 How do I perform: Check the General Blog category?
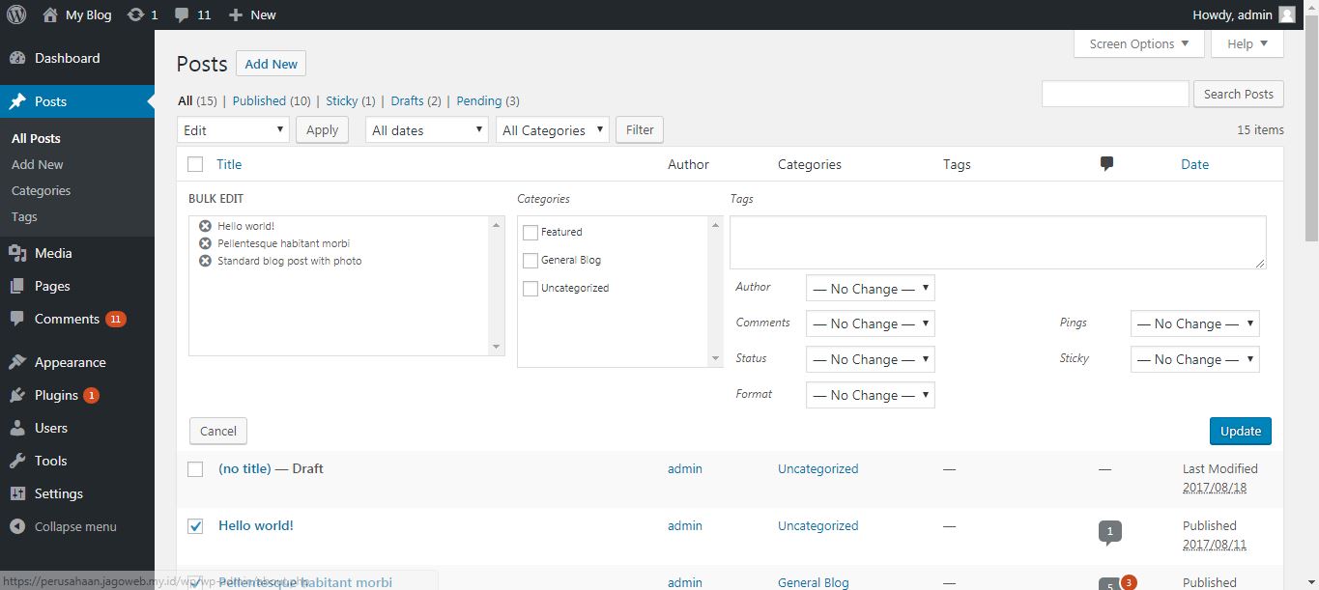coord(530,261)
